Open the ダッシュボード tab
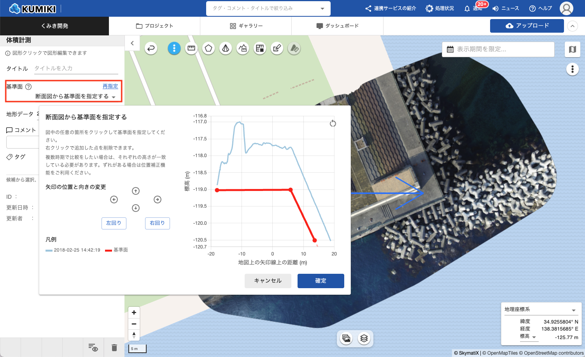The width and height of the screenshot is (585, 357). coord(337,26)
